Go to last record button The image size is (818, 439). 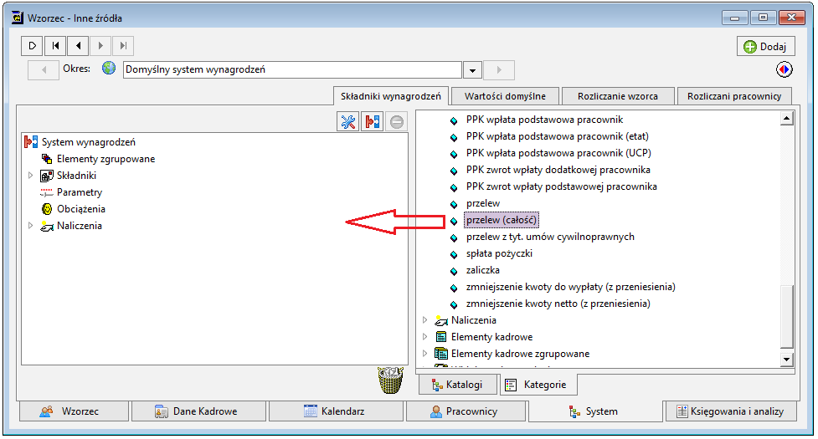coord(123,46)
